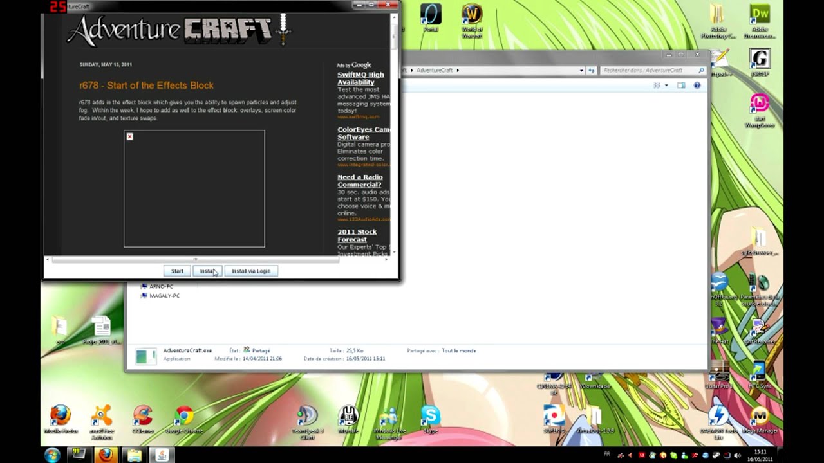This screenshot has height=463, width=824.
Task: Click the Start button in AdventureCraft launcher
Action: 177,271
